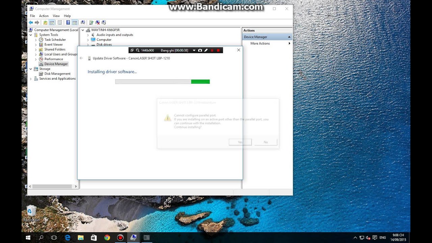Collapse the Storage node
Image resolution: width=432 pixels, height=243 pixels.
pos(31,69)
